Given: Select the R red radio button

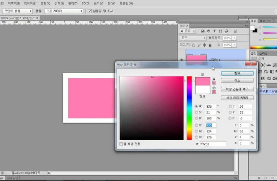Looking at the screenshot, I should click(x=196, y=125).
